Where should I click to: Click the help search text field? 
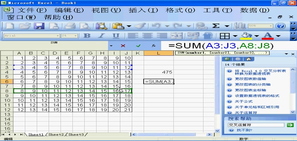coord(256,125)
